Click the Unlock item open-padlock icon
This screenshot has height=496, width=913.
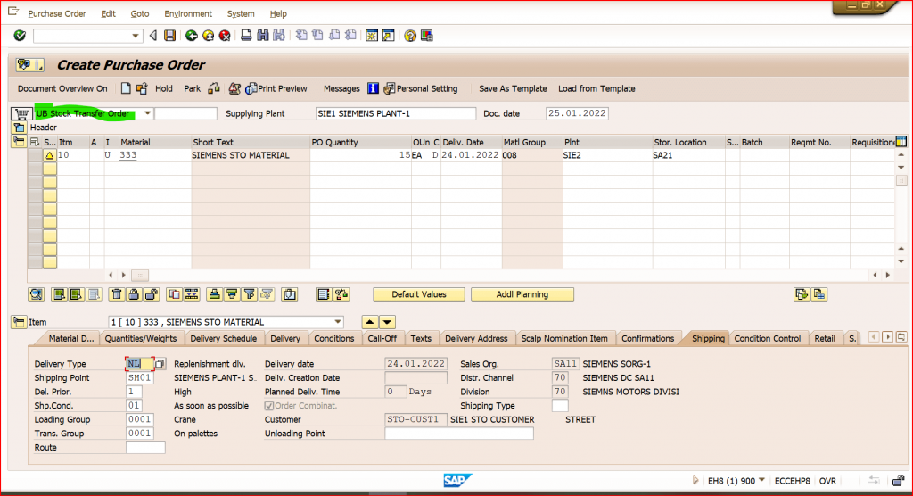151,294
